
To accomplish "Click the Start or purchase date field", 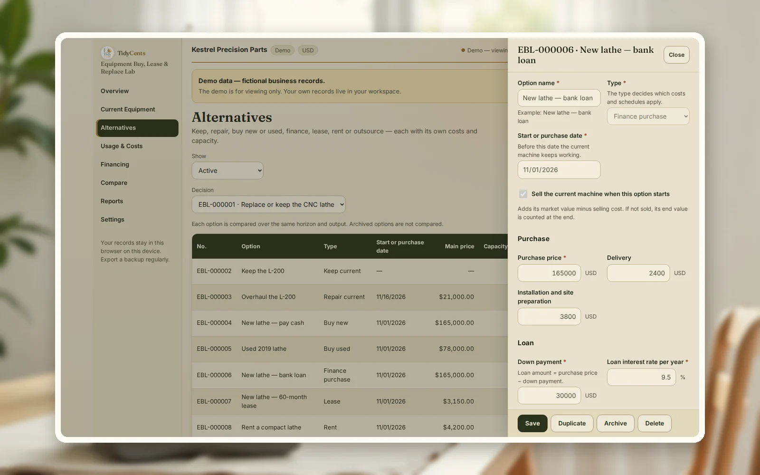I will tap(559, 170).
